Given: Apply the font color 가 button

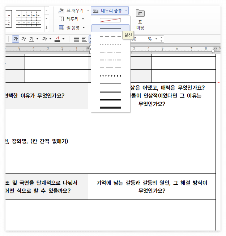Looking at the screenshot, I should (x=57, y=39).
